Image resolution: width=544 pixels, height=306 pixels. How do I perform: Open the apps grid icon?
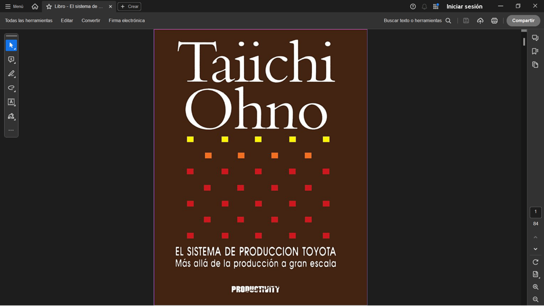pyautogui.click(x=436, y=6)
